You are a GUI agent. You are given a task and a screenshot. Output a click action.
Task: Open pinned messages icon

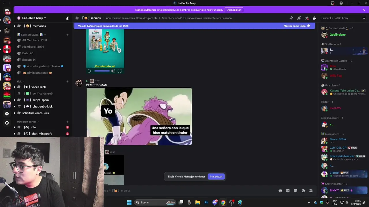pos(307,18)
